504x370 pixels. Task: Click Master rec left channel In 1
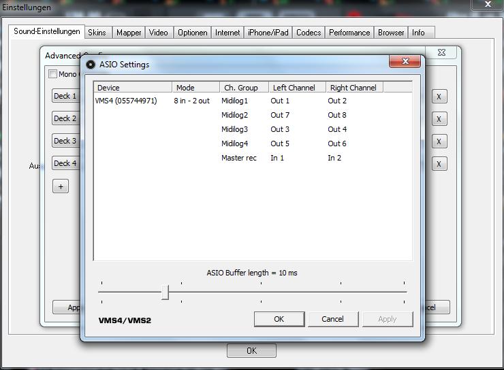pyautogui.click(x=277, y=158)
